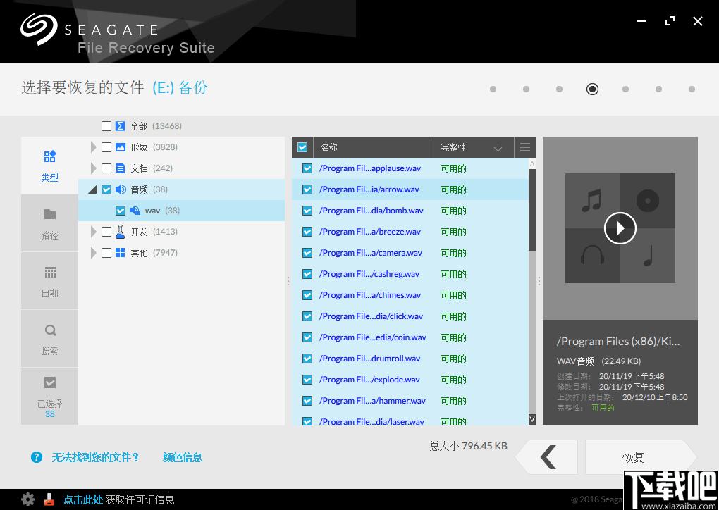Click the 开发 flask category icon
719x510 pixels.
(120, 231)
